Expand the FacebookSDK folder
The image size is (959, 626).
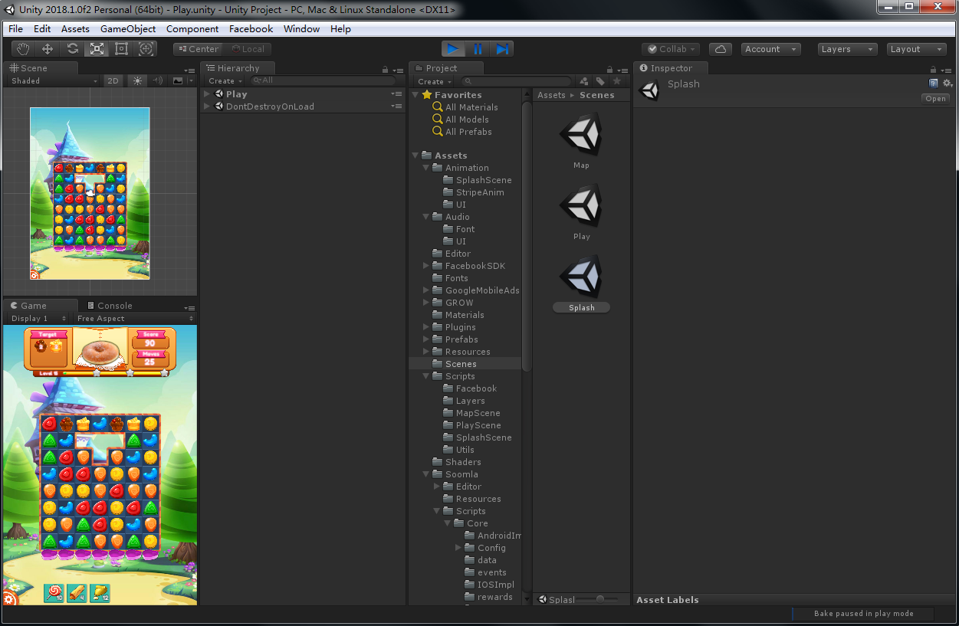[426, 266]
